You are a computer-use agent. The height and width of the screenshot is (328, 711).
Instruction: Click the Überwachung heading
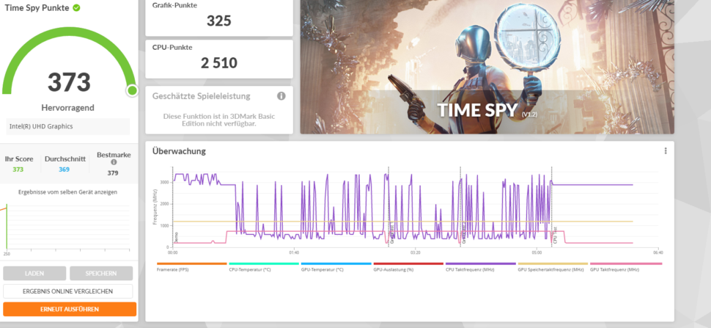tap(179, 151)
